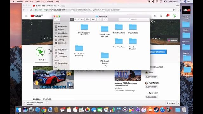This screenshot has height=114, width=203.
Task: Open SRG_Smooth_Zooms.zip download options arrow
Action: click(47, 103)
